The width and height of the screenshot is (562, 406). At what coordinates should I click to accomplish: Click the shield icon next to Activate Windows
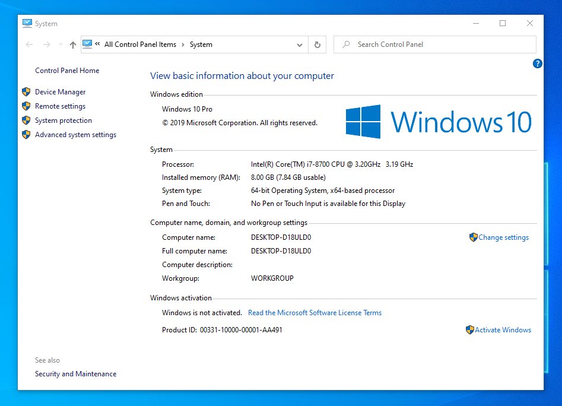[x=470, y=329]
